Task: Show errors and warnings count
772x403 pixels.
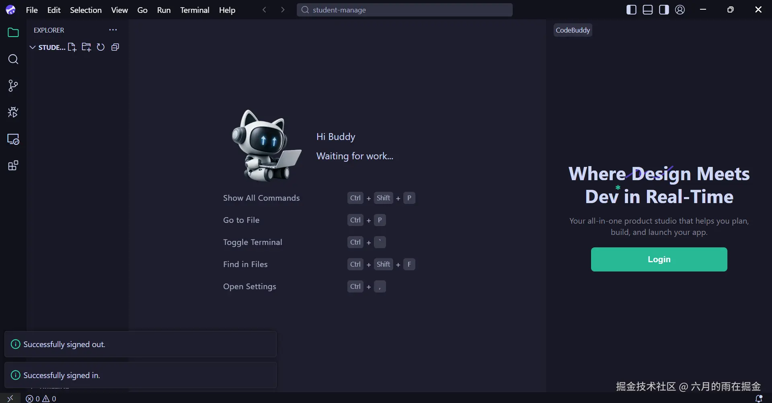Action: click(x=41, y=399)
